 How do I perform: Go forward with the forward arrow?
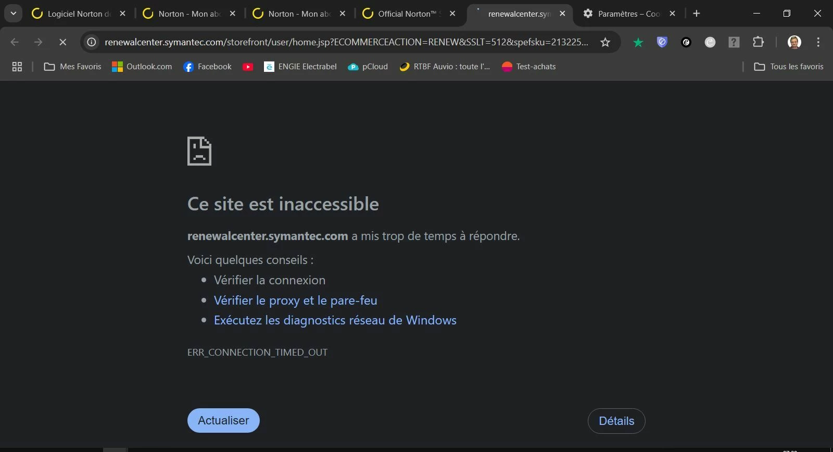point(38,42)
